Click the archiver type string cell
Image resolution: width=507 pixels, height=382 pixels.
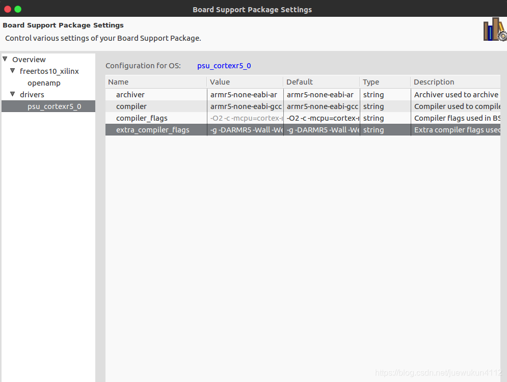pos(385,95)
